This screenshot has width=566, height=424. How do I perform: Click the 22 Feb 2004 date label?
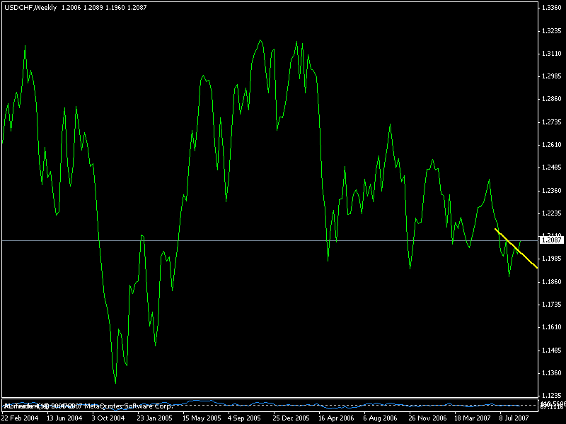(20, 418)
